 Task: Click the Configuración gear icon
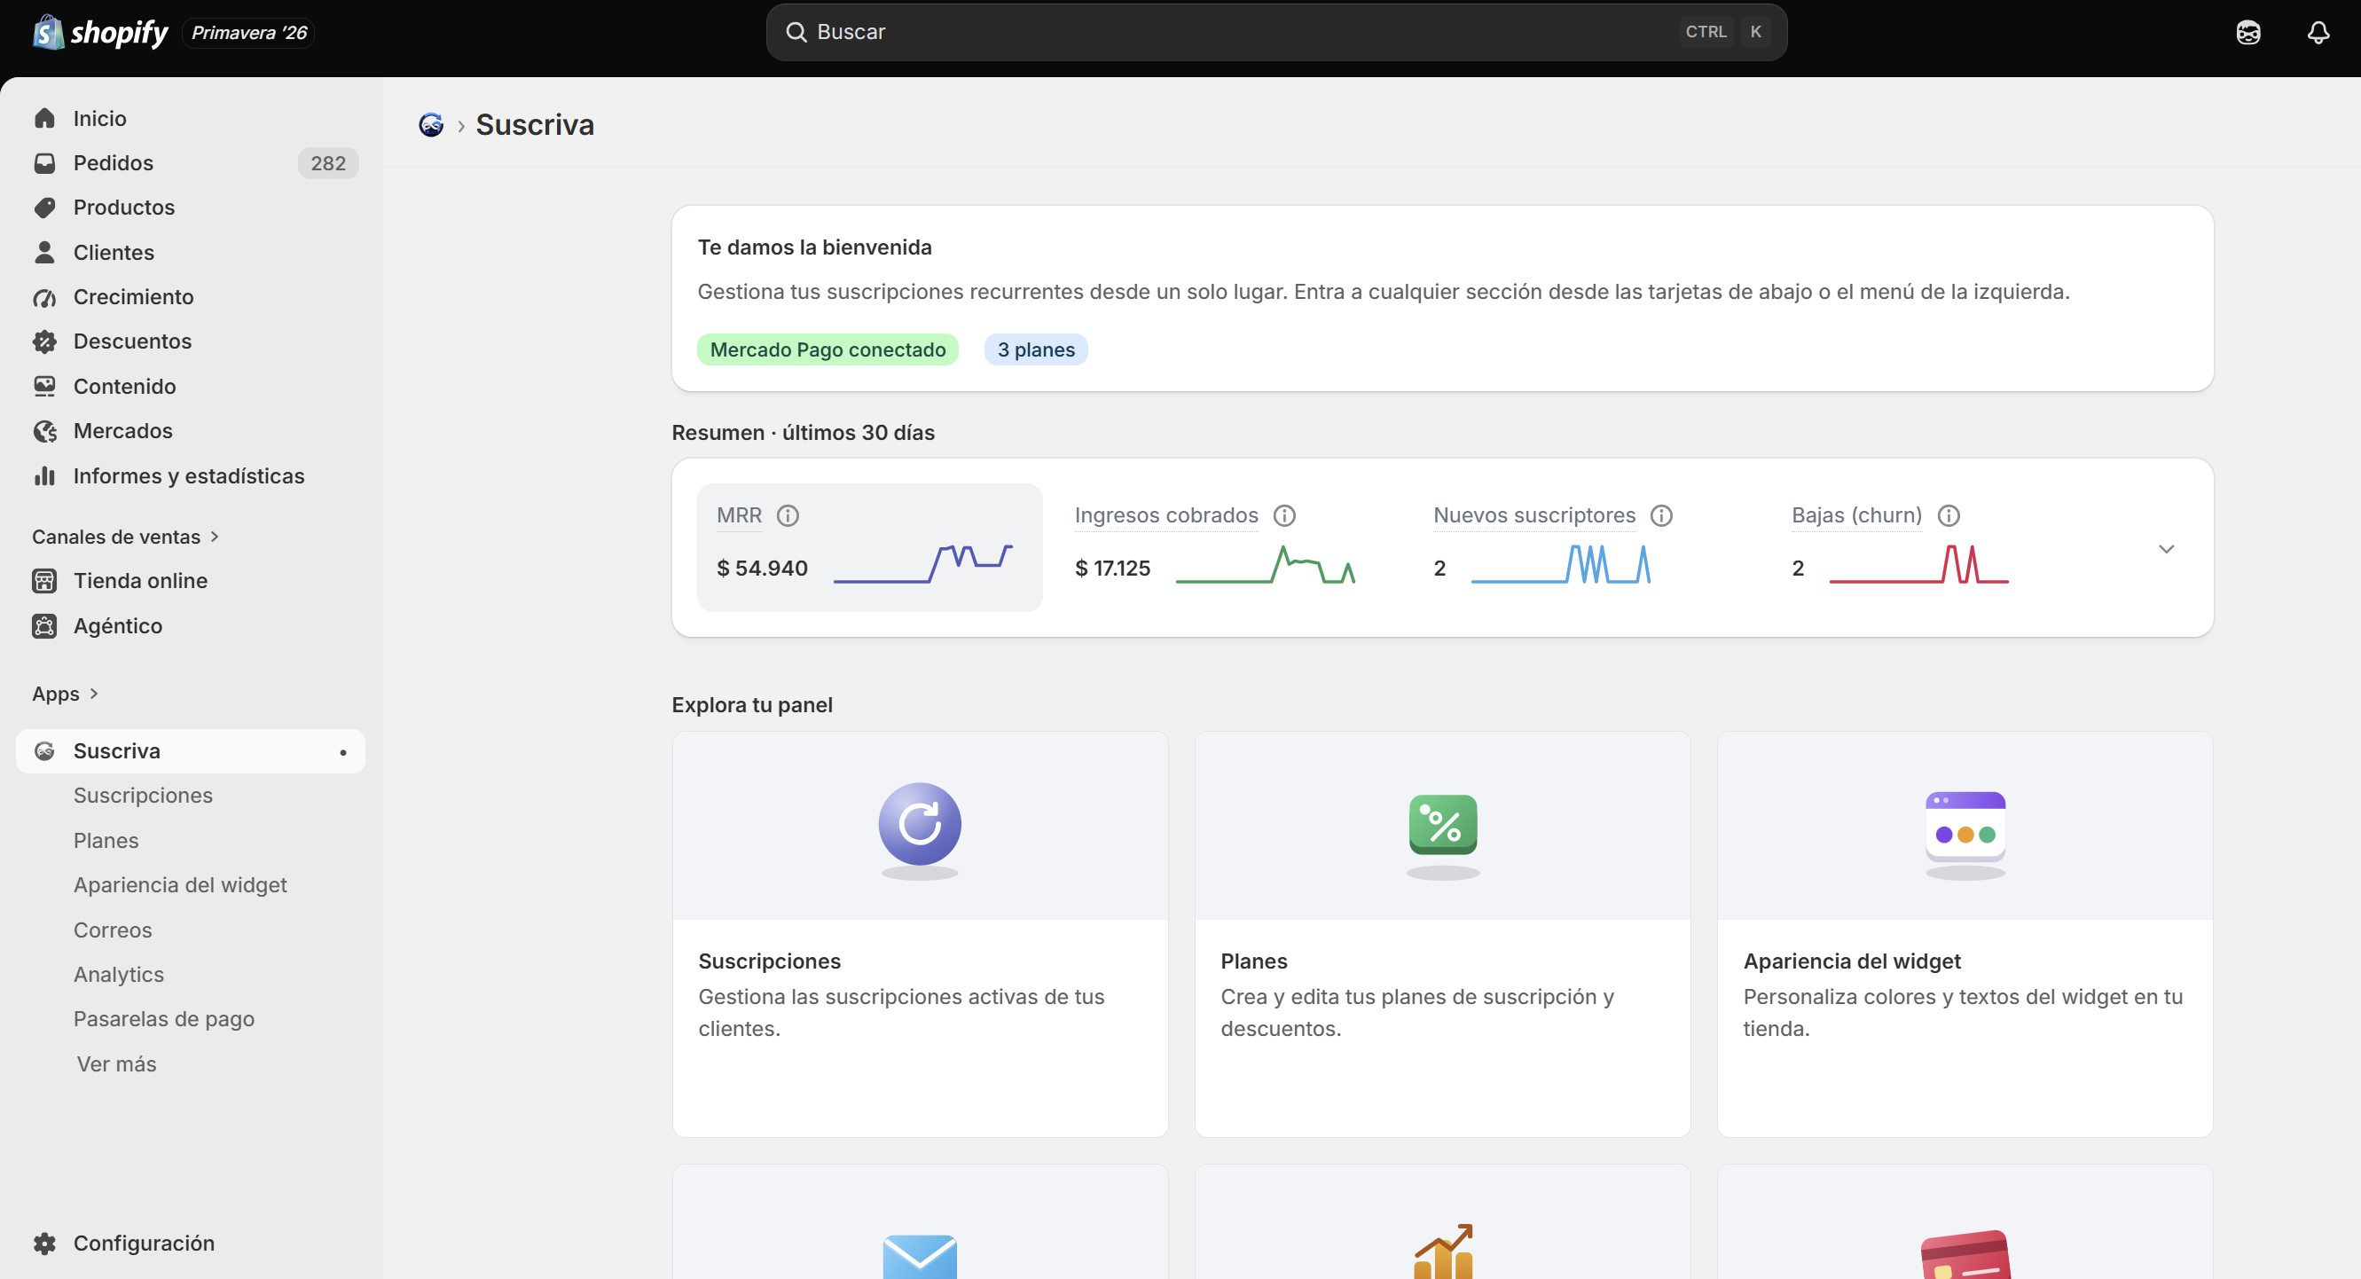tap(44, 1243)
